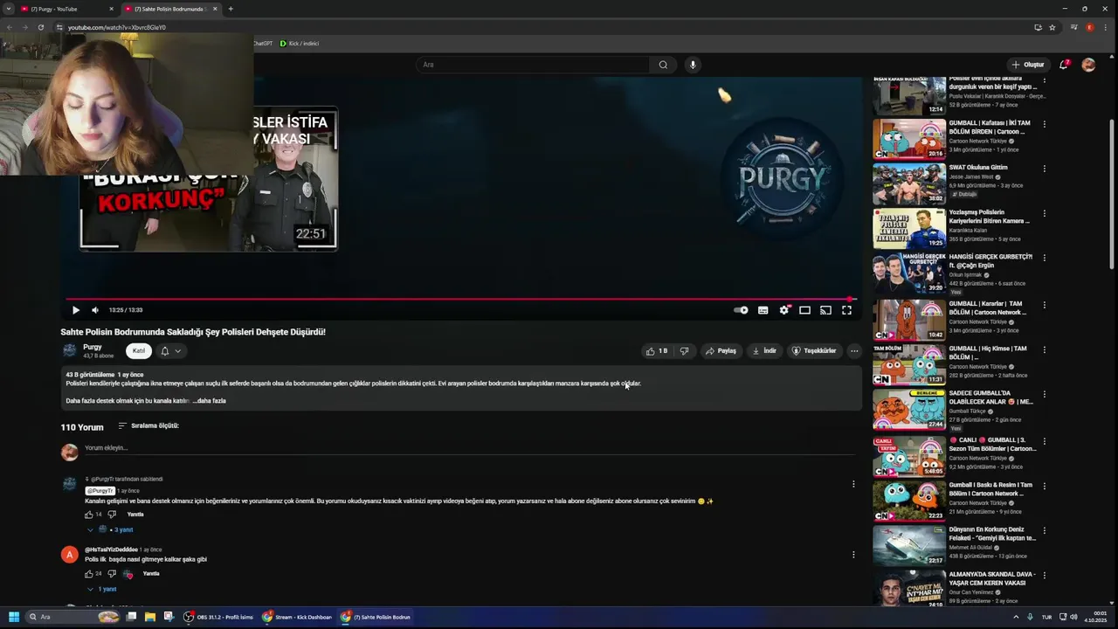The width and height of the screenshot is (1118, 629).
Task: Open notification bell dropdown for Purgy
Action: coord(170,351)
